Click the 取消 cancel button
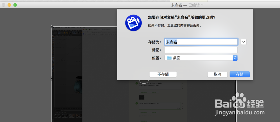This screenshot has width=280, height=122. pyautogui.click(x=218, y=74)
